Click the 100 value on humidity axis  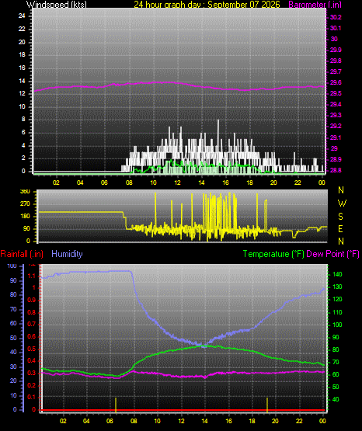12,266
